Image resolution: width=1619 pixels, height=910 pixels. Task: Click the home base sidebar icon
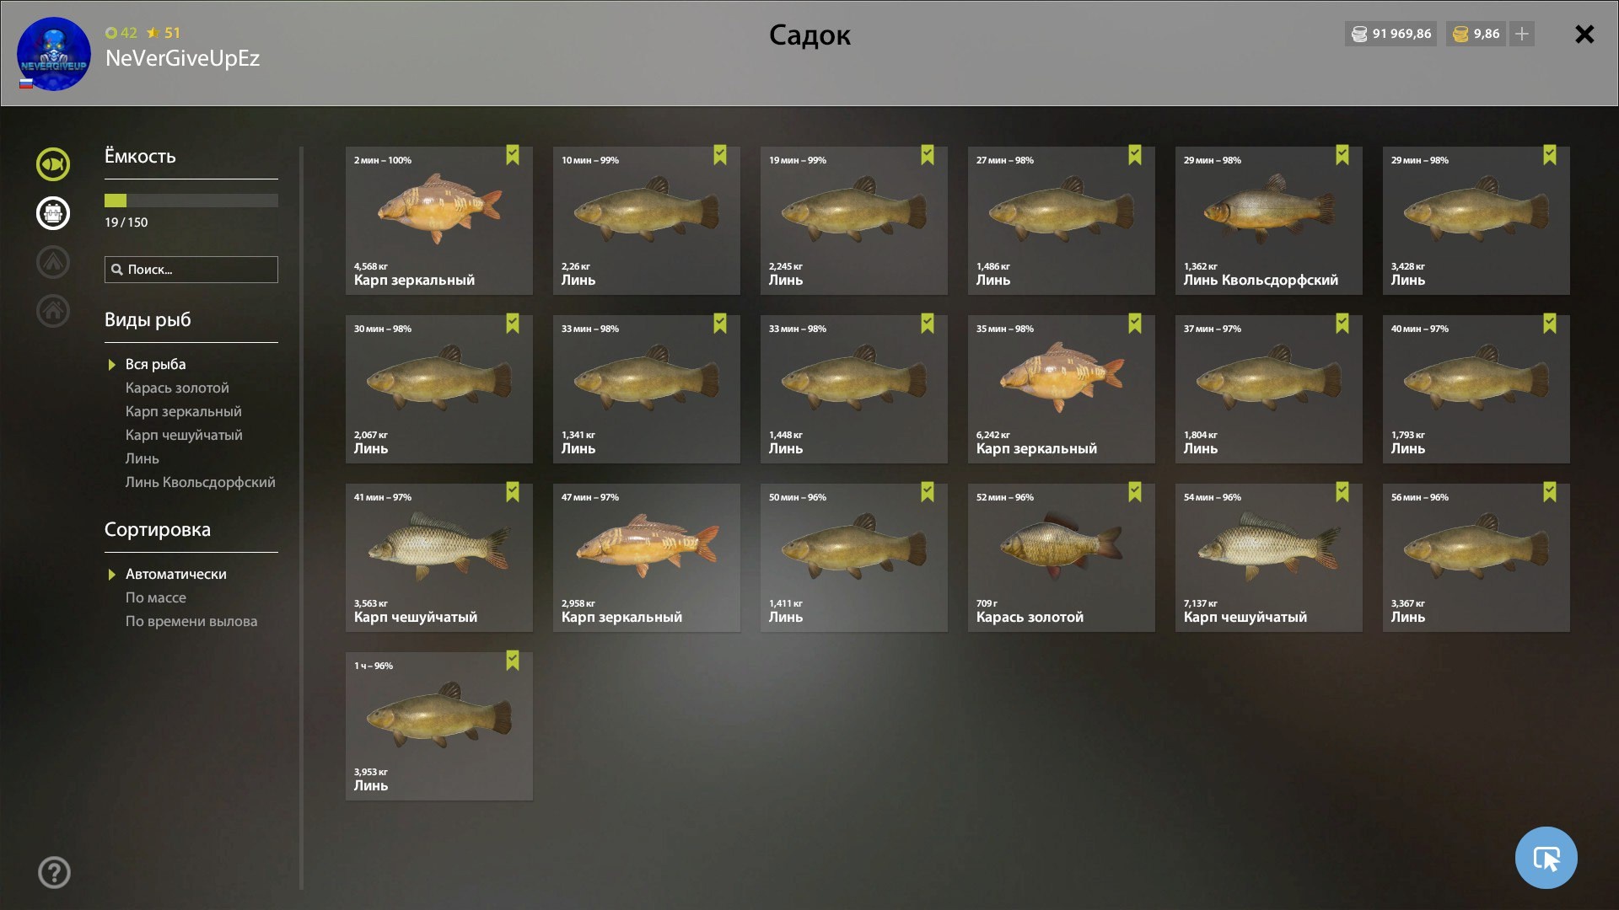(x=53, y=311)
